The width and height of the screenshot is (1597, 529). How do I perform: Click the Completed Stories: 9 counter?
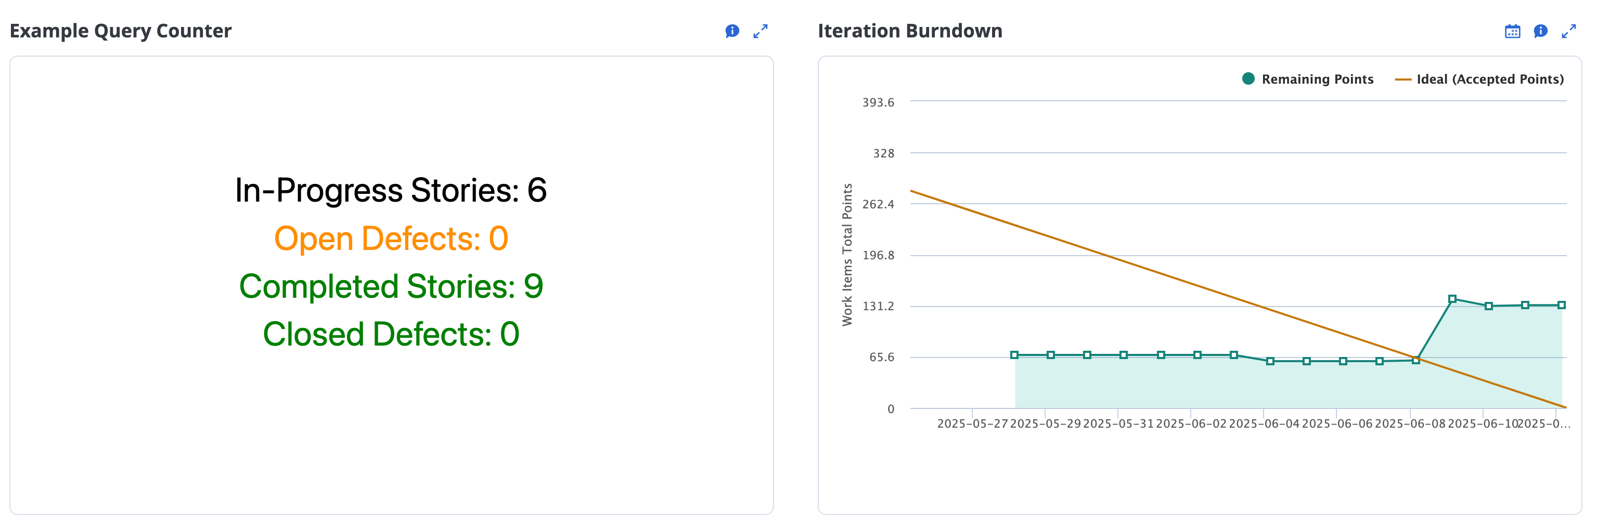391,286
